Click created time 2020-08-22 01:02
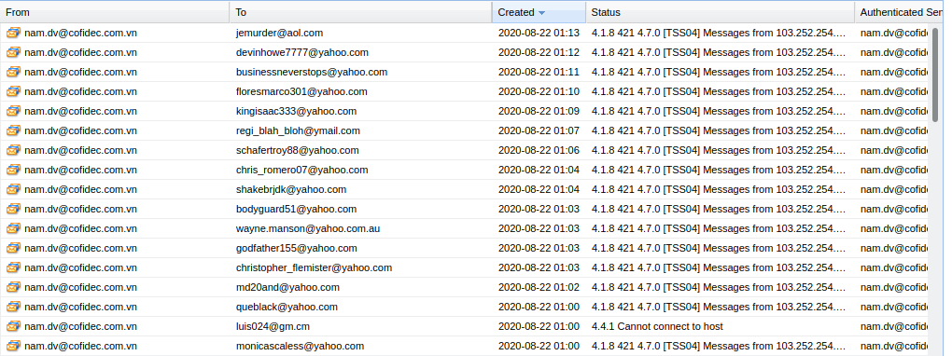The image size is (952, 356). click(539, 287)
